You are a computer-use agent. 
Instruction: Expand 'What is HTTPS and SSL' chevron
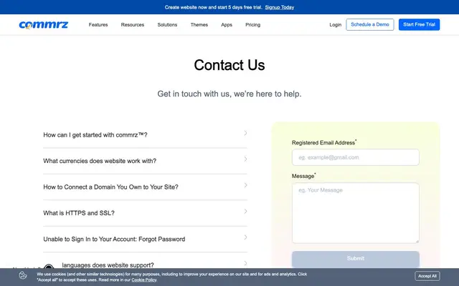coord(245,212)
